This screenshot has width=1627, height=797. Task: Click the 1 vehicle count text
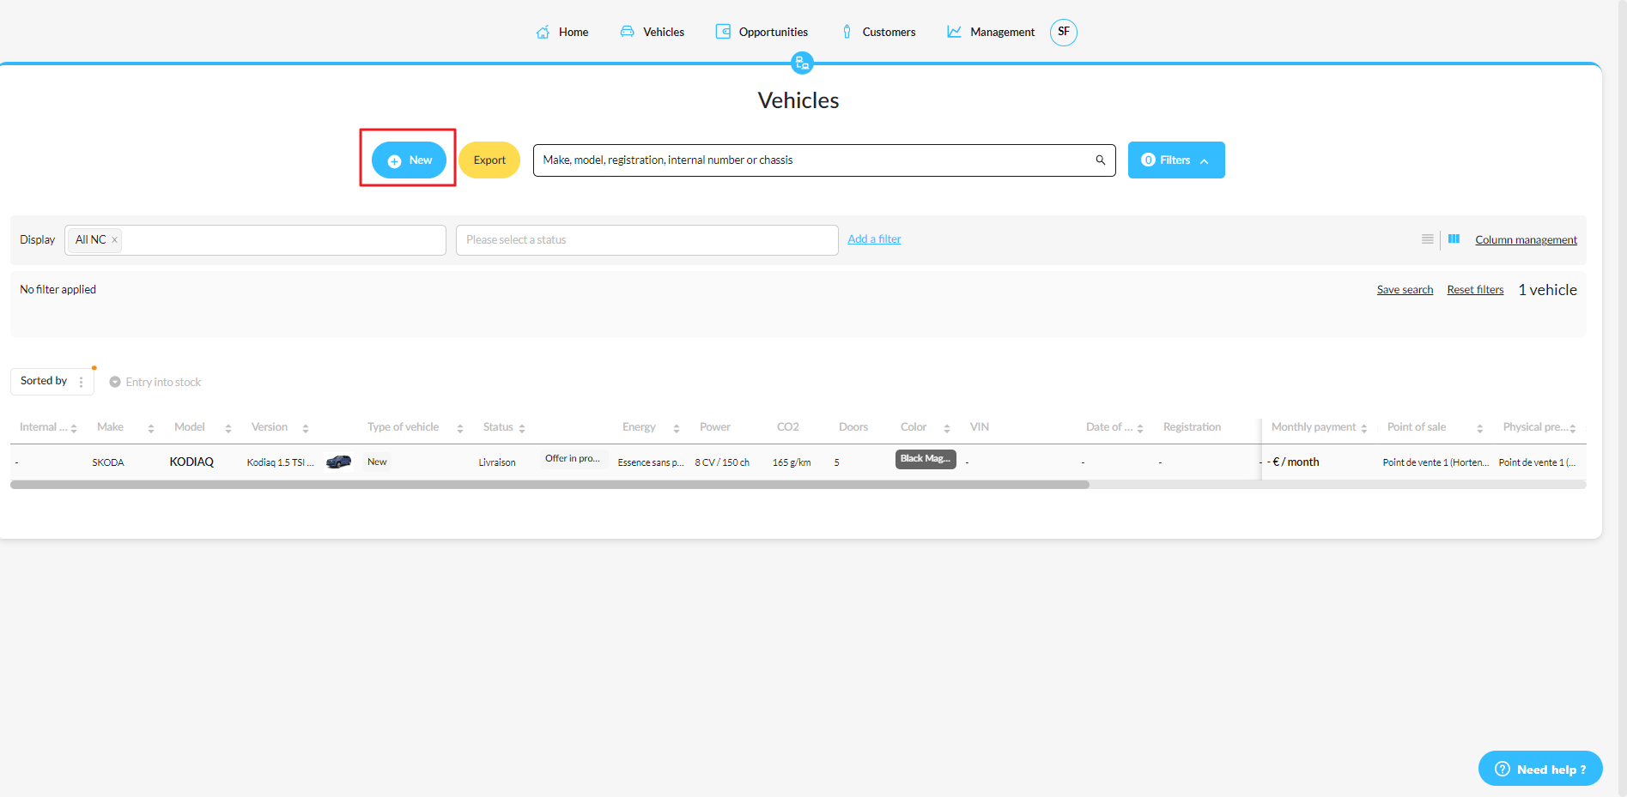[x=1547, y=290]
